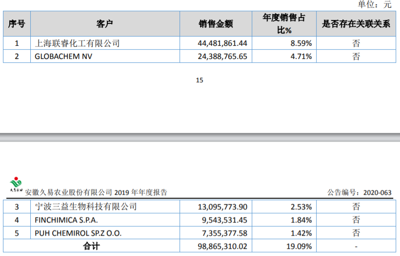Click 否 in the 上海联睿化工 row

[356, 43]
